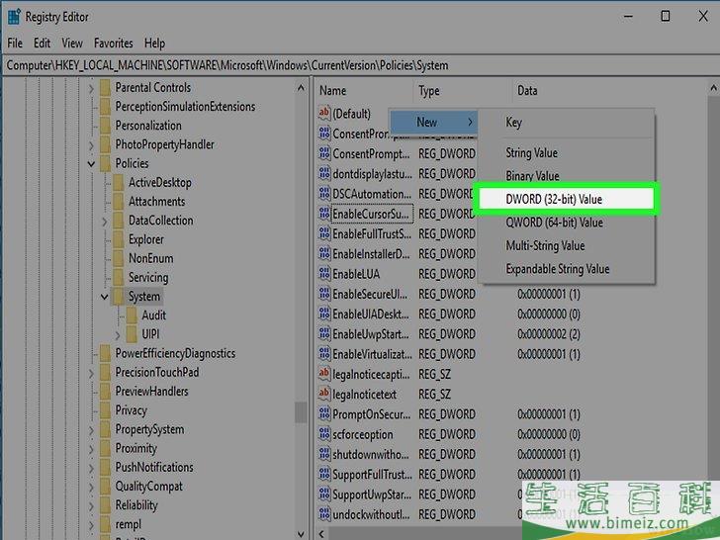
Task: Click the DWORD icon next to scforceoption
Action: [323, 434]
